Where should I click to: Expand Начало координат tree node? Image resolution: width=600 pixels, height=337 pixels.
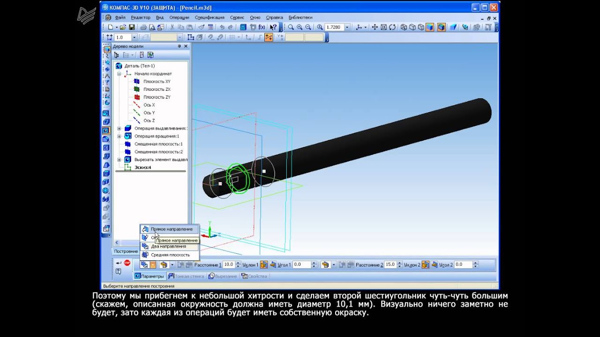tap(119, 73)
